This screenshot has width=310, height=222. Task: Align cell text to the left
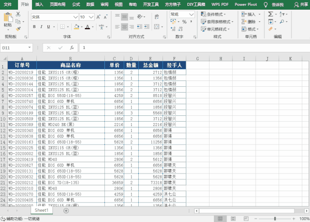click(117, 27)
